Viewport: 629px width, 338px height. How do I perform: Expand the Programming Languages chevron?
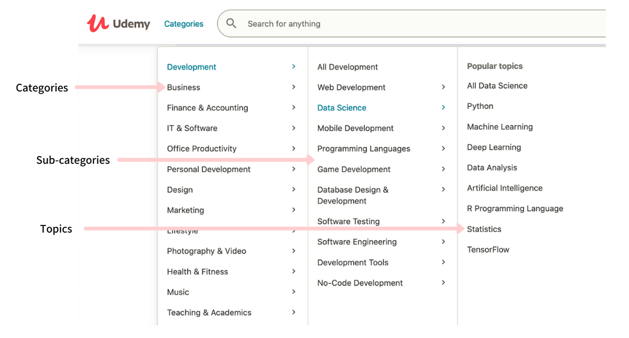[x=443, y=148]
